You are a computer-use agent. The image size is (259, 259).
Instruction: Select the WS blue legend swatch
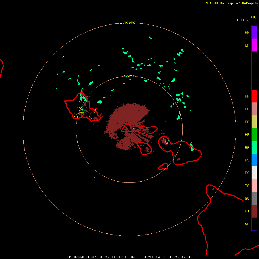point(254,160)
